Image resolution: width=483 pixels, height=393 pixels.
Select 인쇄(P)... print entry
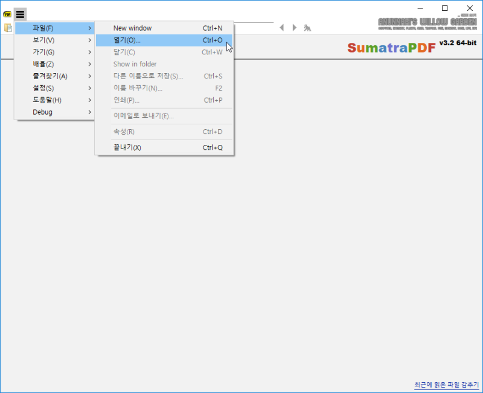pos(164,100)
